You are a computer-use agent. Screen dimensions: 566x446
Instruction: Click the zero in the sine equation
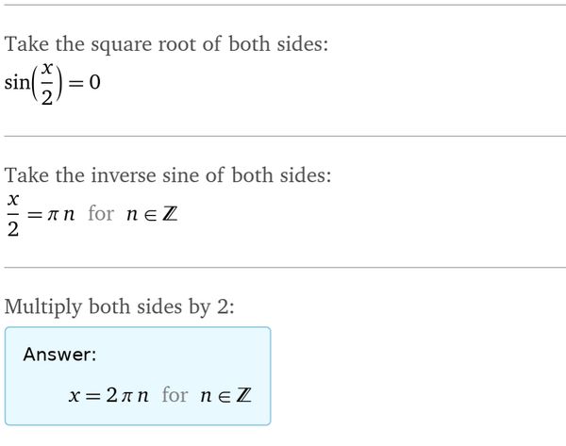[x=94, y=84]
